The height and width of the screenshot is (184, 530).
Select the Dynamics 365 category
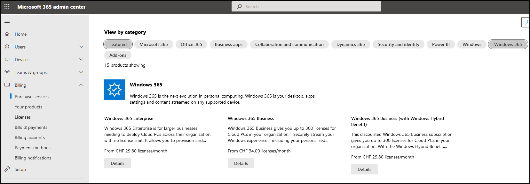[x=351, y=44]
